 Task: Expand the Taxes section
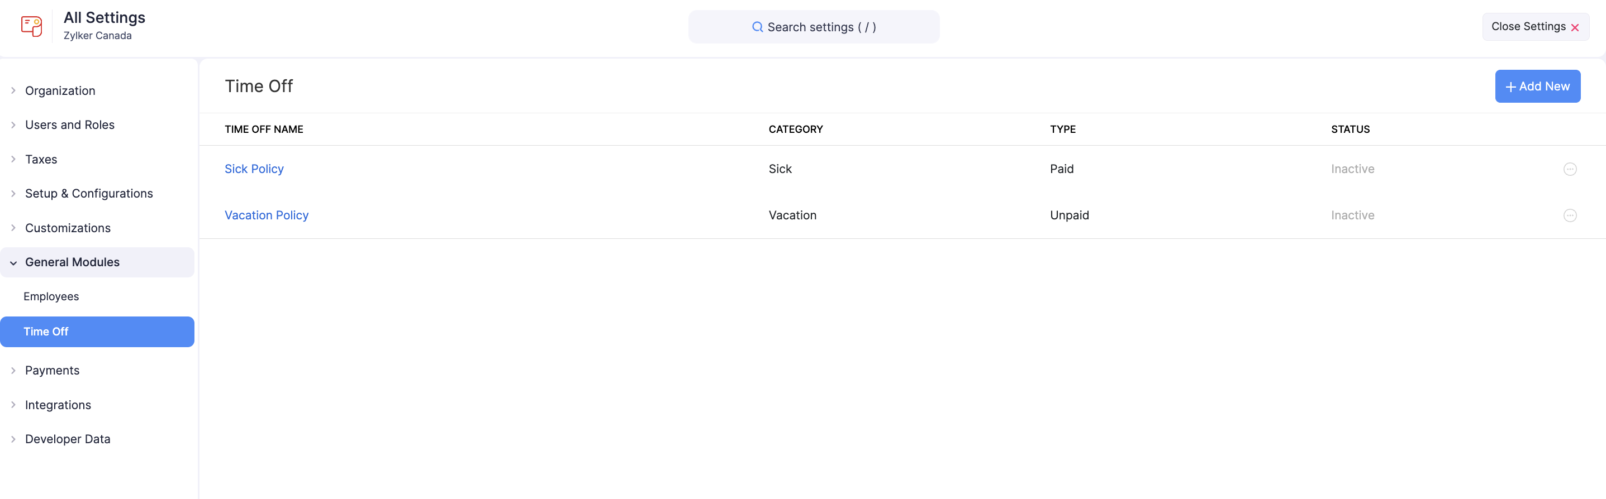pos(13,160)
